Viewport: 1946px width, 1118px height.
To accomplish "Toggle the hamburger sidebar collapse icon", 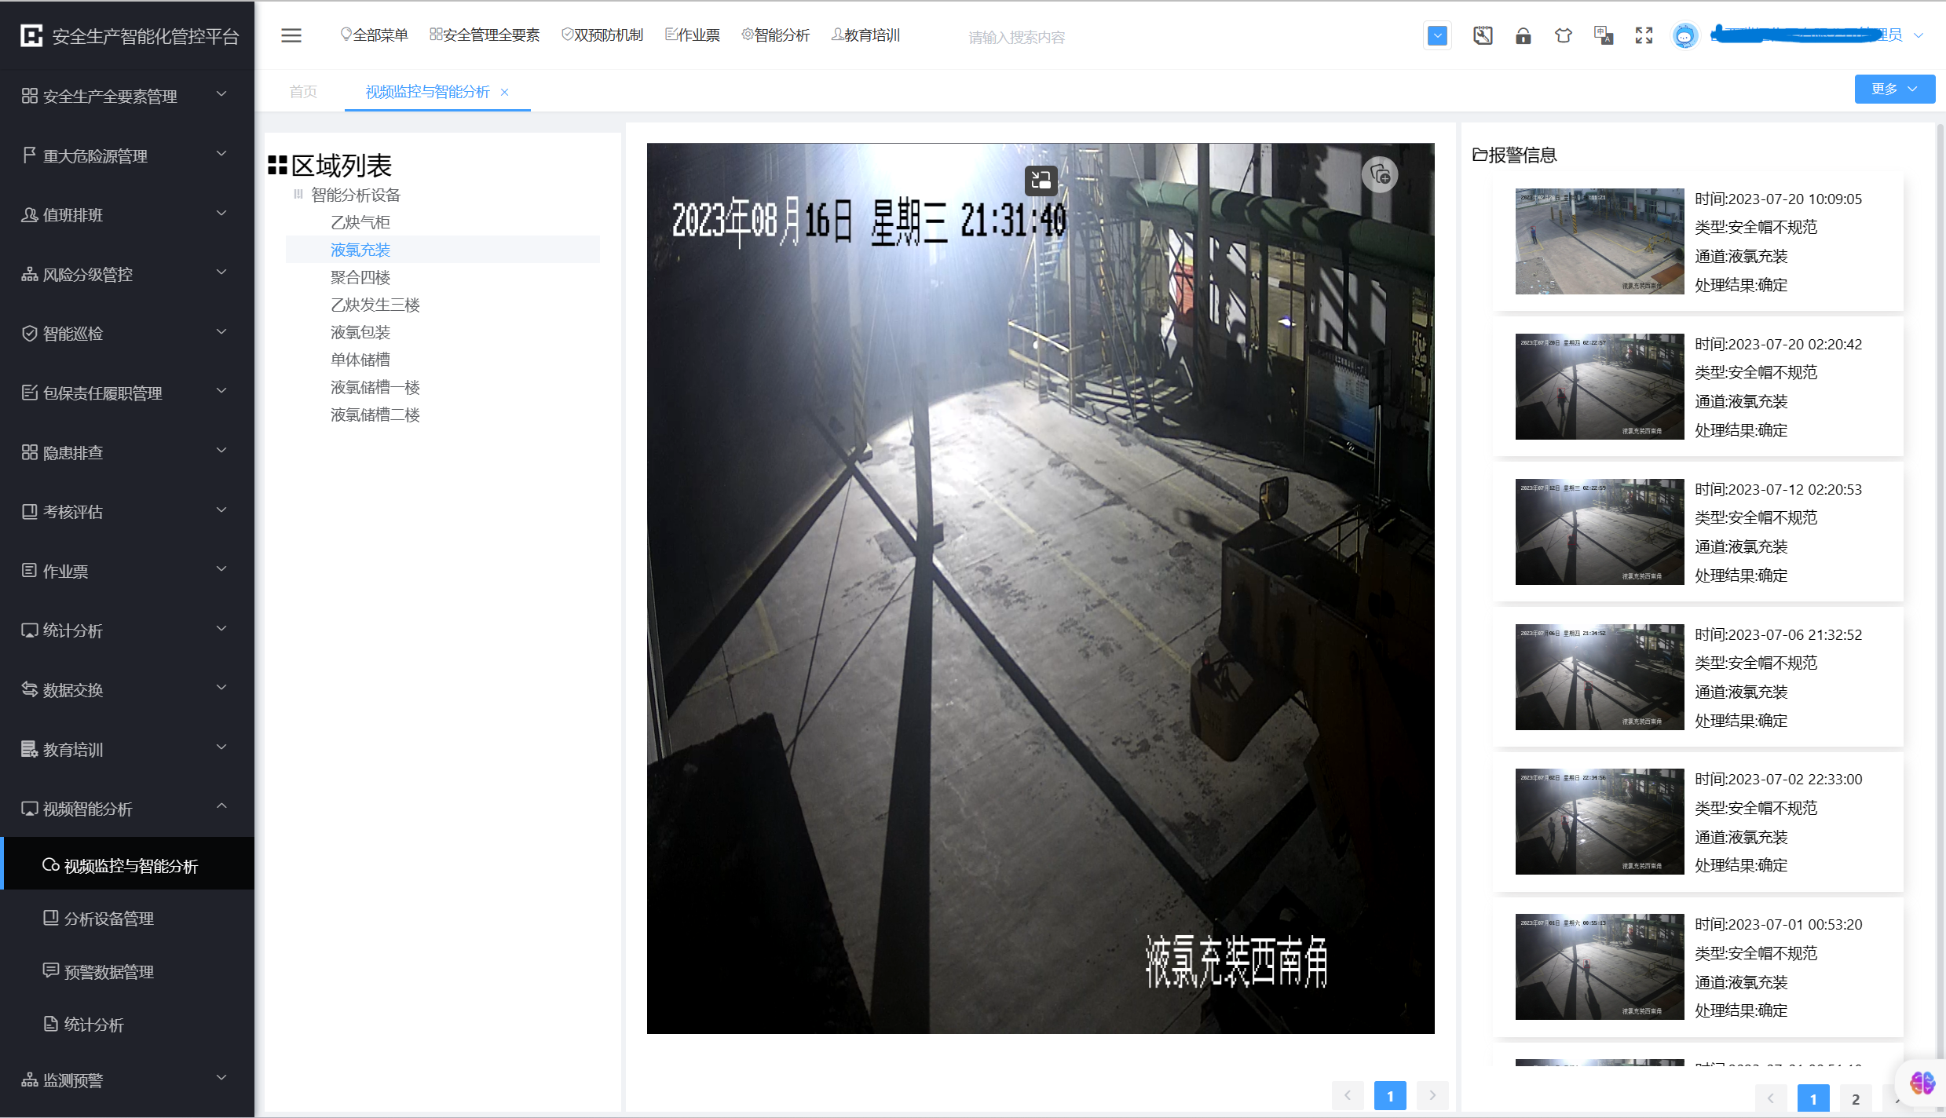I will click(x=291, y=35).
